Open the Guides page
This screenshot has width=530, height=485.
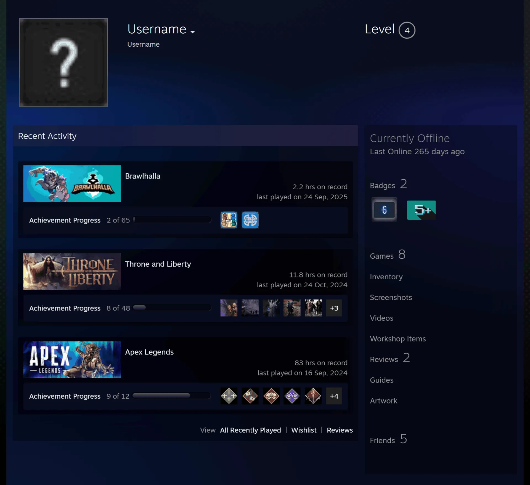click(x=381, y=380)
